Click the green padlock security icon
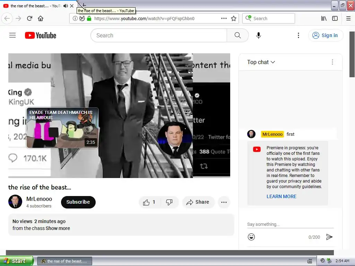The width and height of the screenshot is (355, 266). click(89, 18)
